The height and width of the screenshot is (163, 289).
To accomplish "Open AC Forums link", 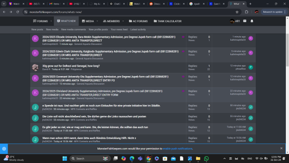I will 138,21.
